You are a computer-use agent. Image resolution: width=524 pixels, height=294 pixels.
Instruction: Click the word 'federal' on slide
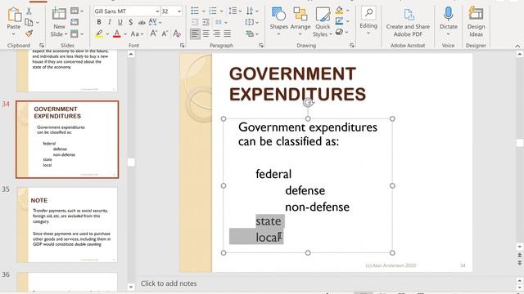273,174
